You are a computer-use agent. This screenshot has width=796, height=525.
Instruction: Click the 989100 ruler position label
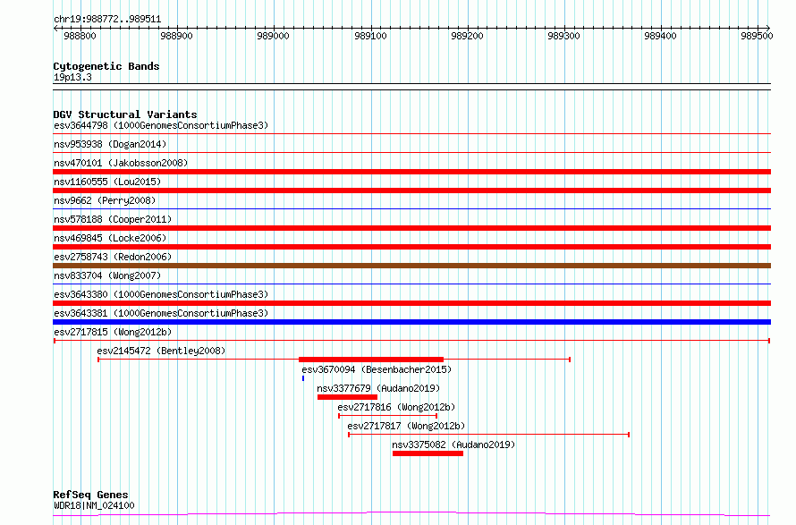(370, 36)
